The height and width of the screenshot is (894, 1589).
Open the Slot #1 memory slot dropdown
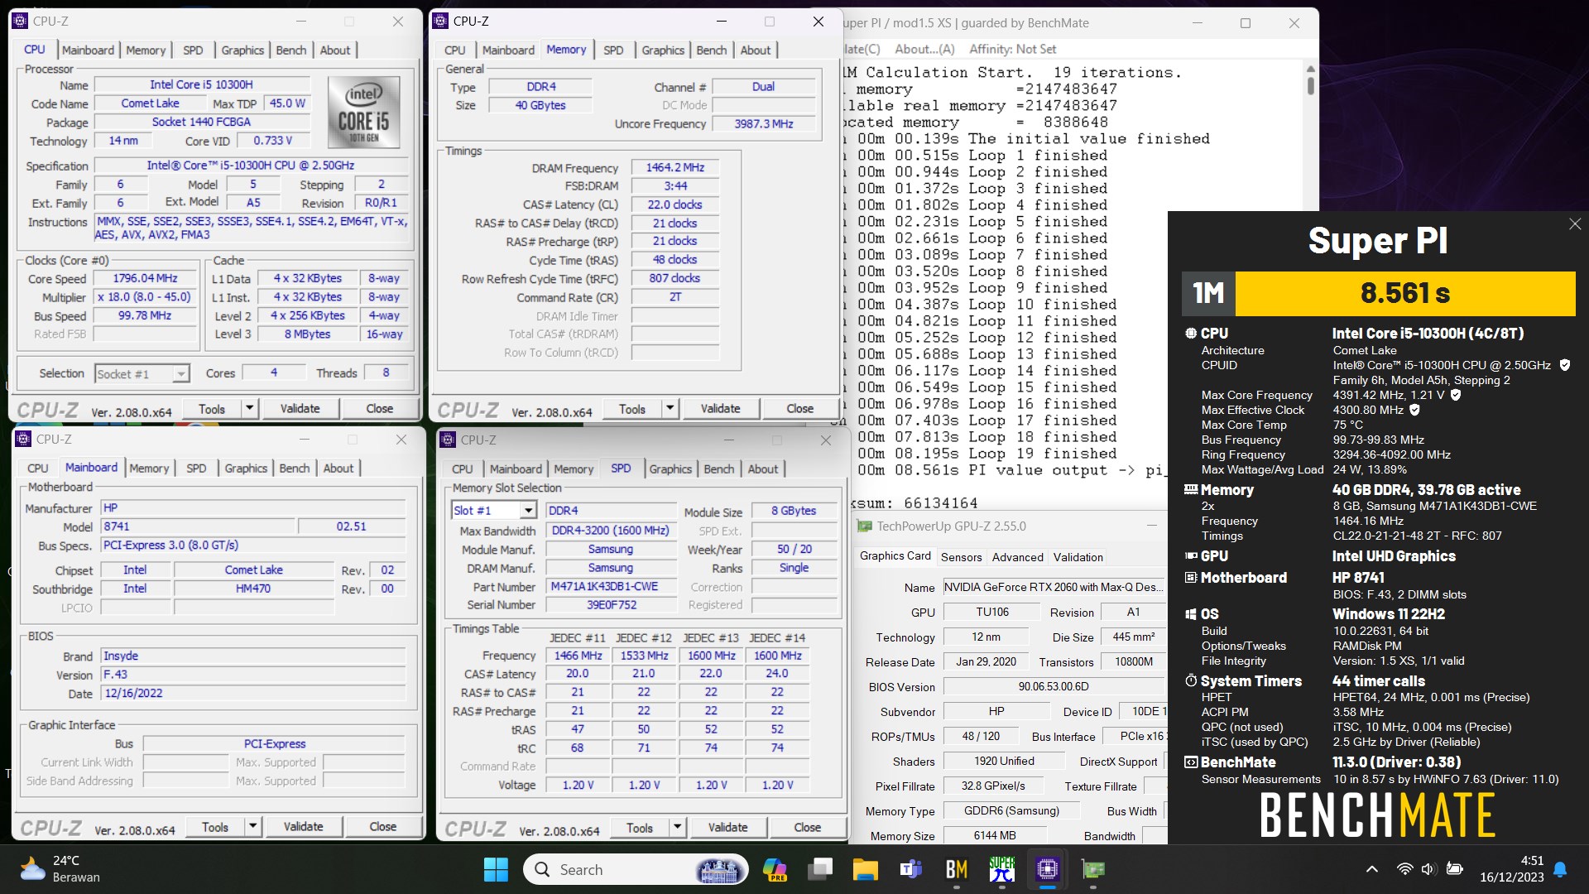coord(528,511)
